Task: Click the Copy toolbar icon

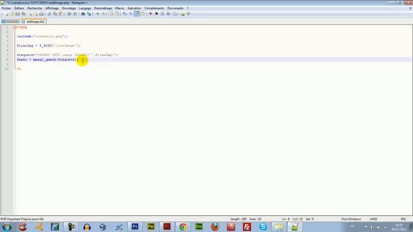Action: pyautogui.click(x=55, y=14)
